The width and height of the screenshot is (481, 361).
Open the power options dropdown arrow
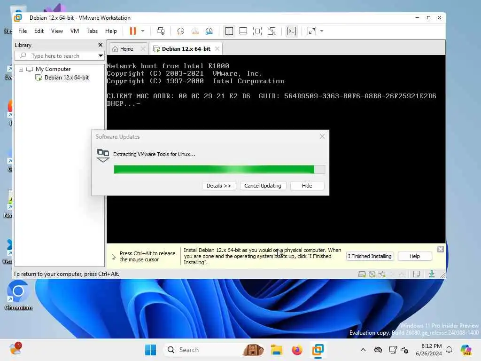point(143,31)
